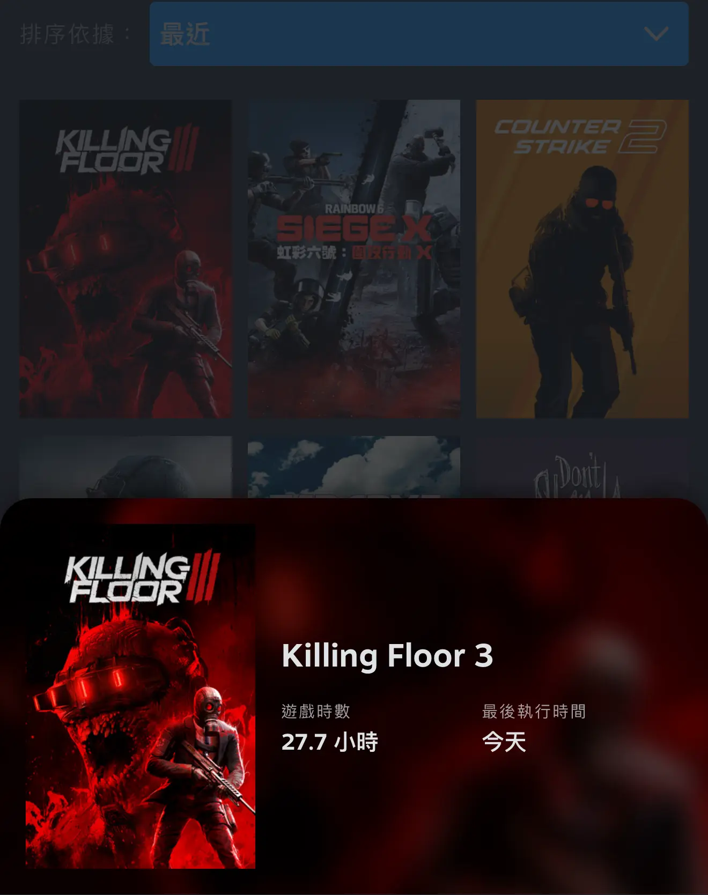
Task: Select the helmet game cover in second row
Action: pos(126,467)
